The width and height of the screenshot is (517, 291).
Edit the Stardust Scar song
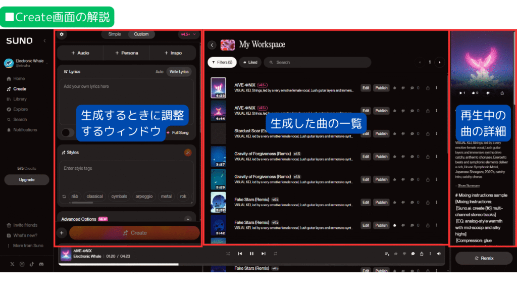coord(366,133)
